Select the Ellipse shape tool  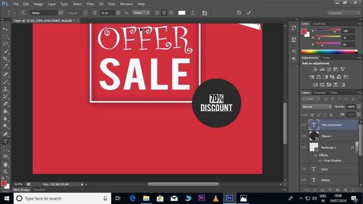point(5,156)
